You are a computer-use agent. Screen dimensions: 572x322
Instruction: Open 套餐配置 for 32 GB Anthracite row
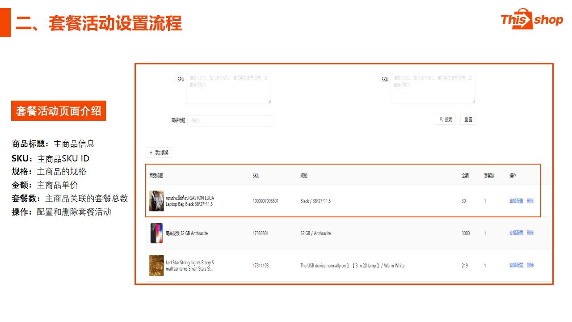coord(516,233)
